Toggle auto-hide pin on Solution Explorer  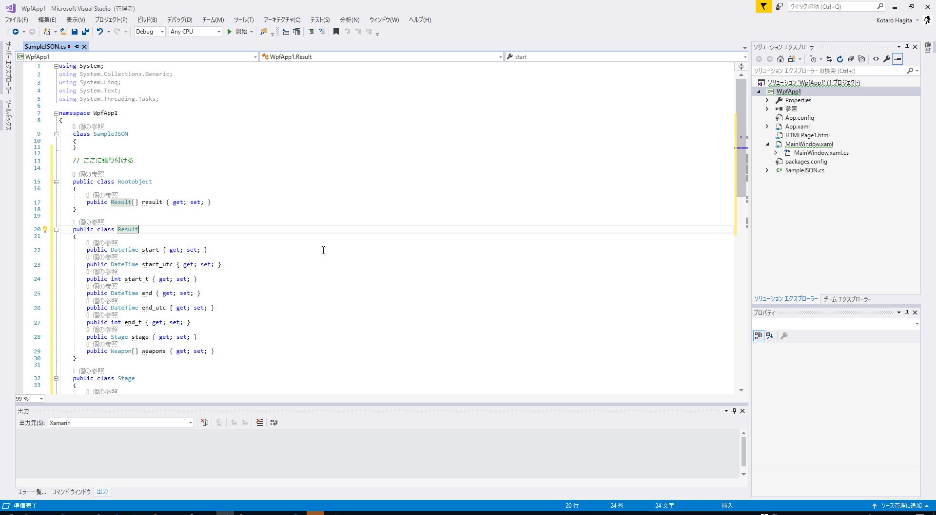[907, 46]
